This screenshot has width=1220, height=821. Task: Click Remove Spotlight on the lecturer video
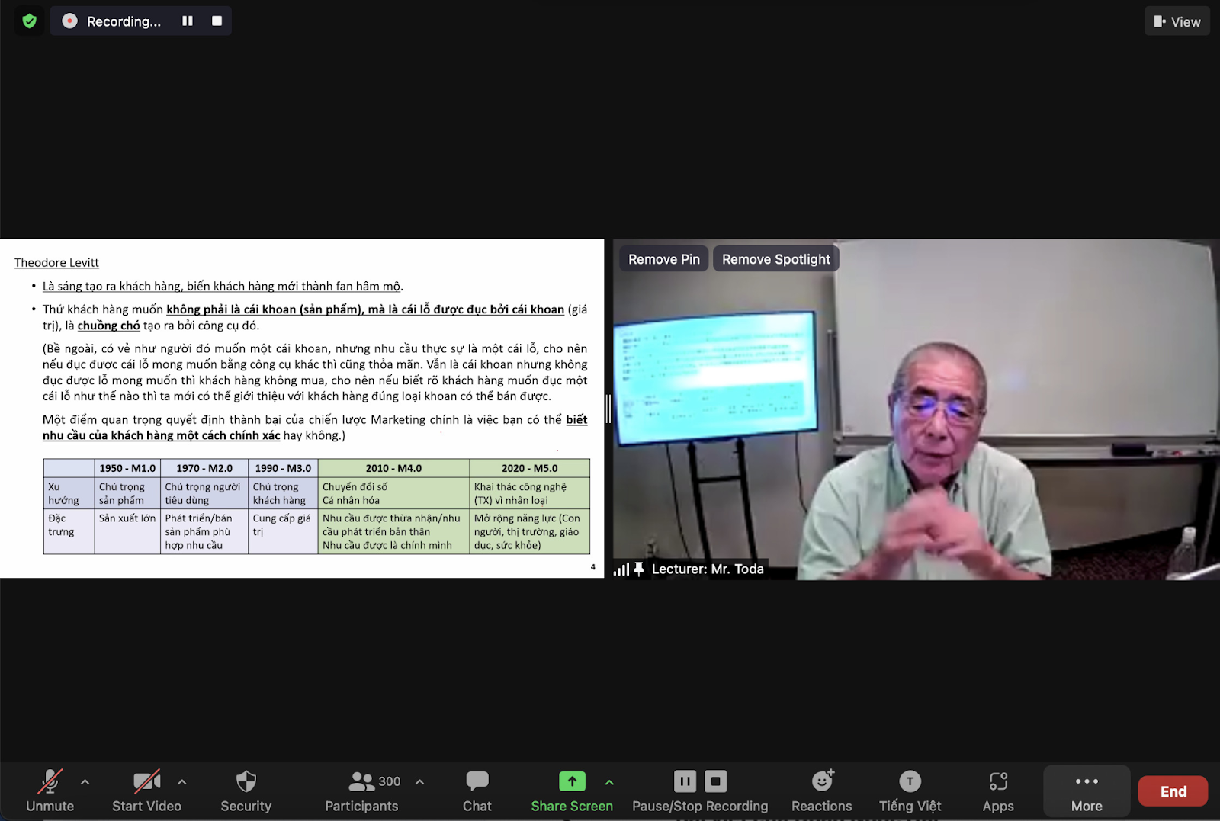tap(775, 259)
